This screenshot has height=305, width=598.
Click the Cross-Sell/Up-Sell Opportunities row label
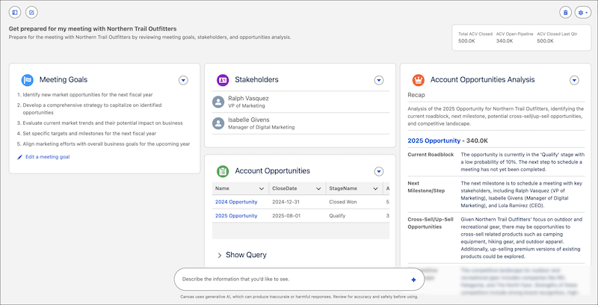click(431, 223)
